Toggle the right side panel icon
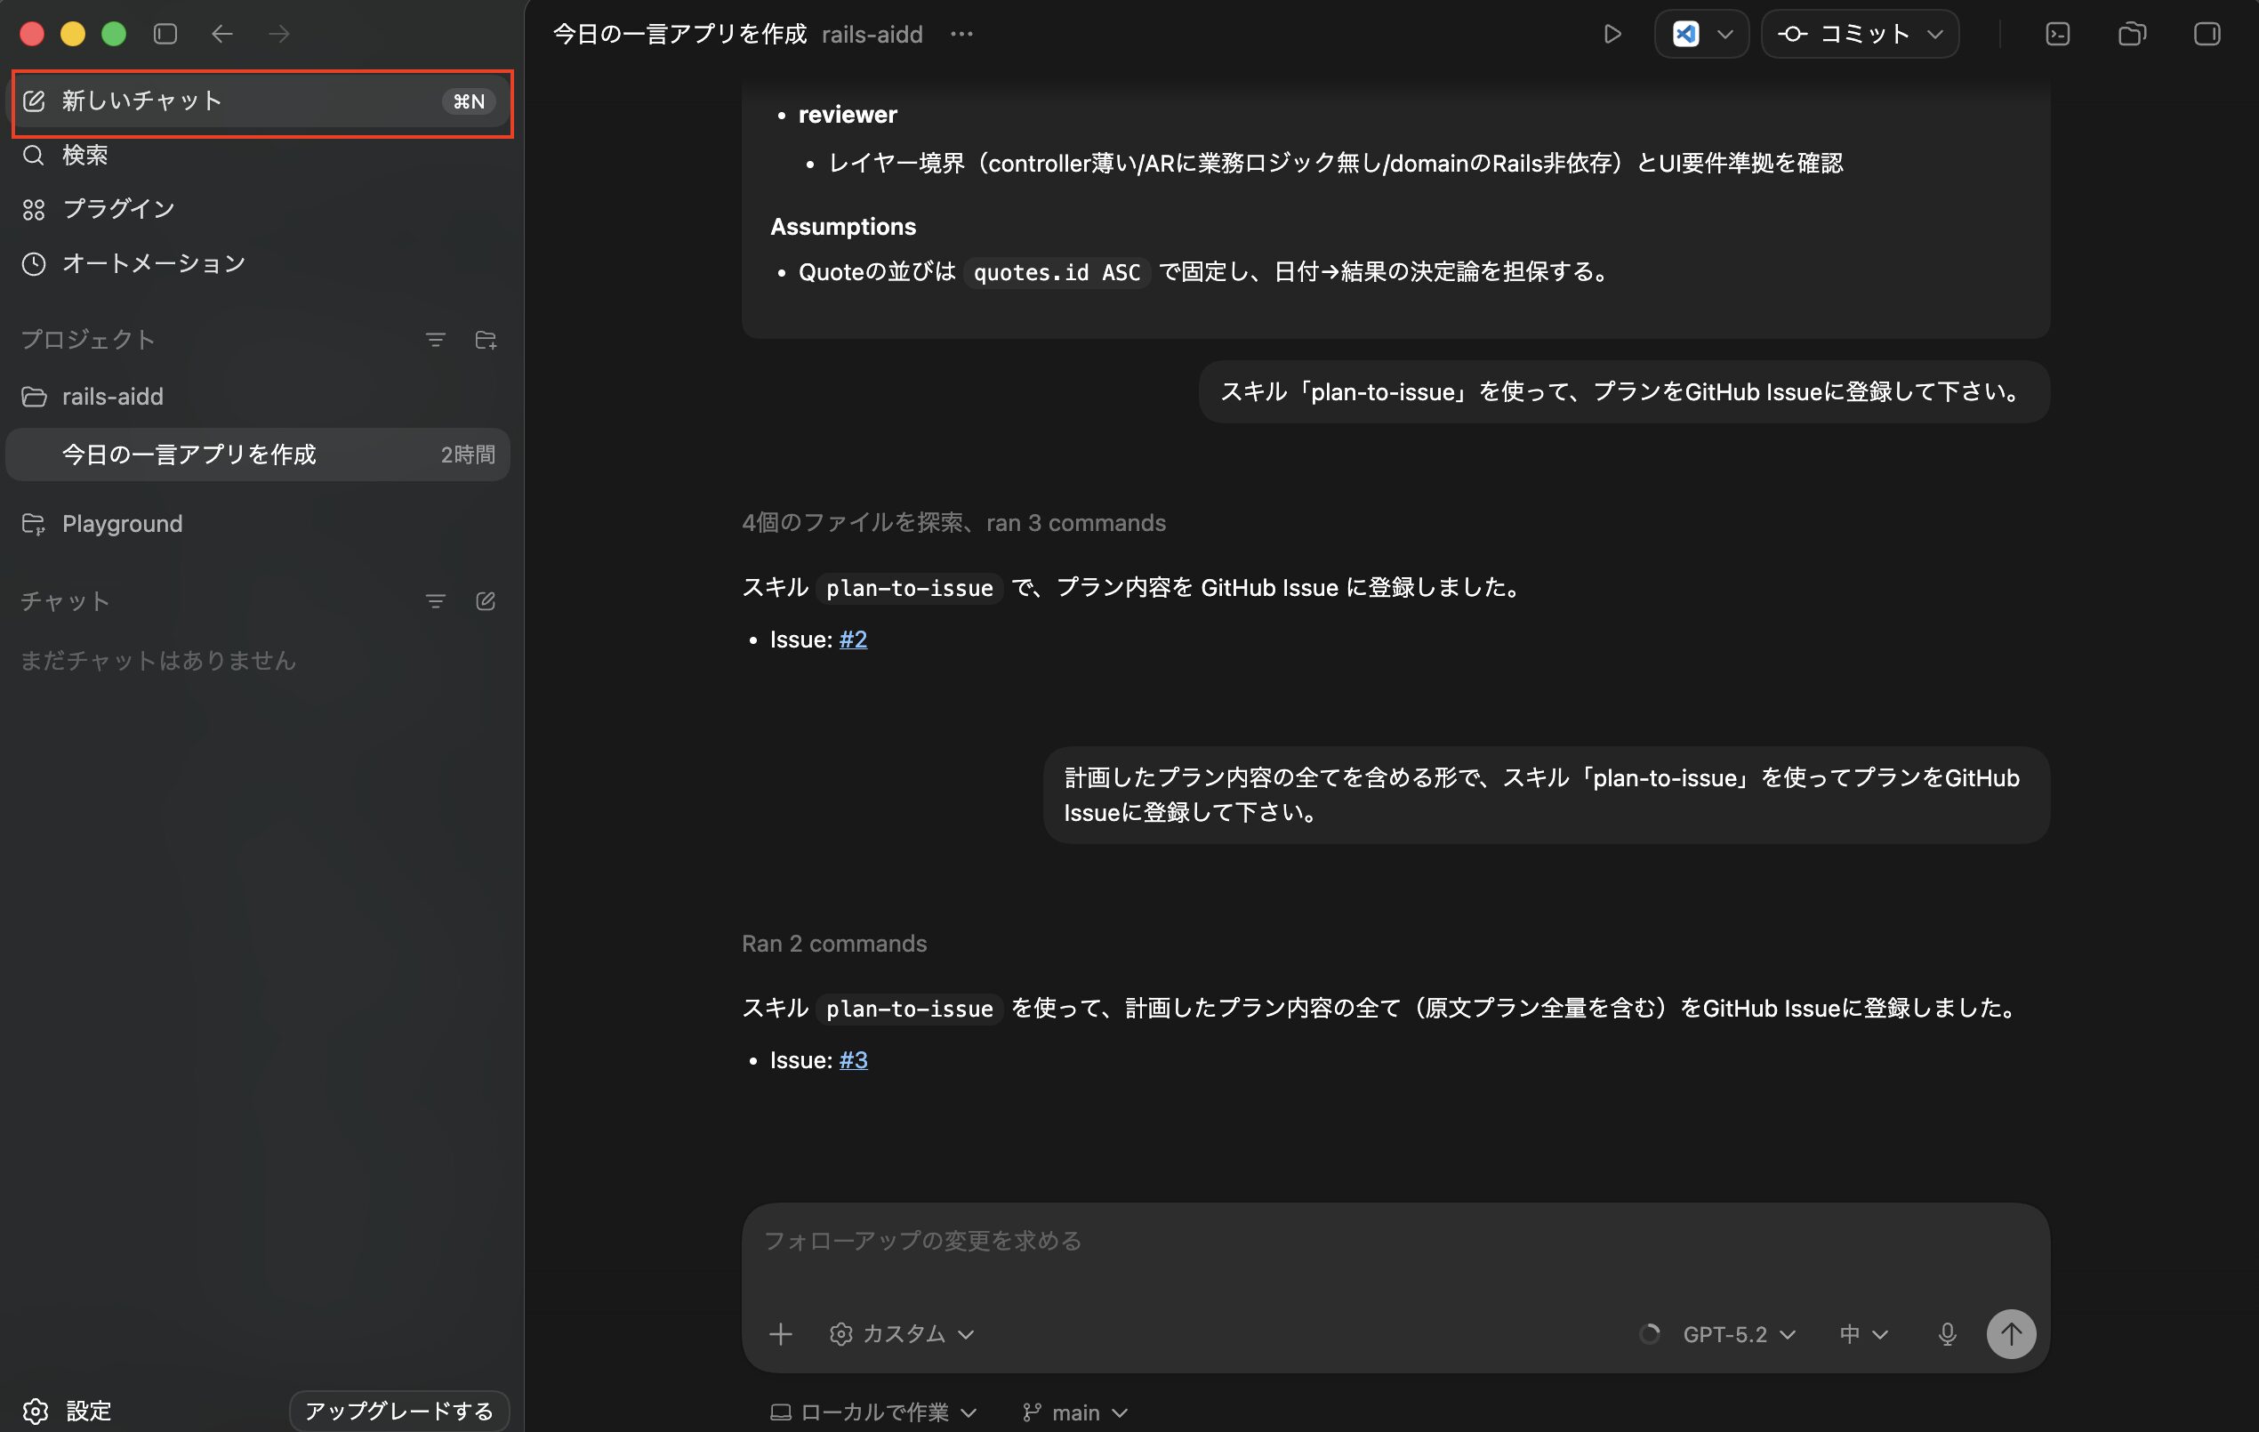This screenshot has height=1432, width=2259. 2207,34
